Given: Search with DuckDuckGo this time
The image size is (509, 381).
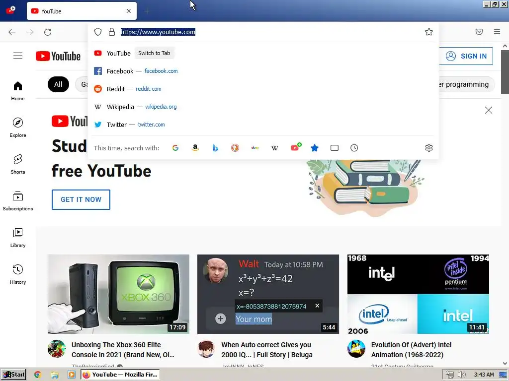Looking at the screenshot, I should pos(235,148).
